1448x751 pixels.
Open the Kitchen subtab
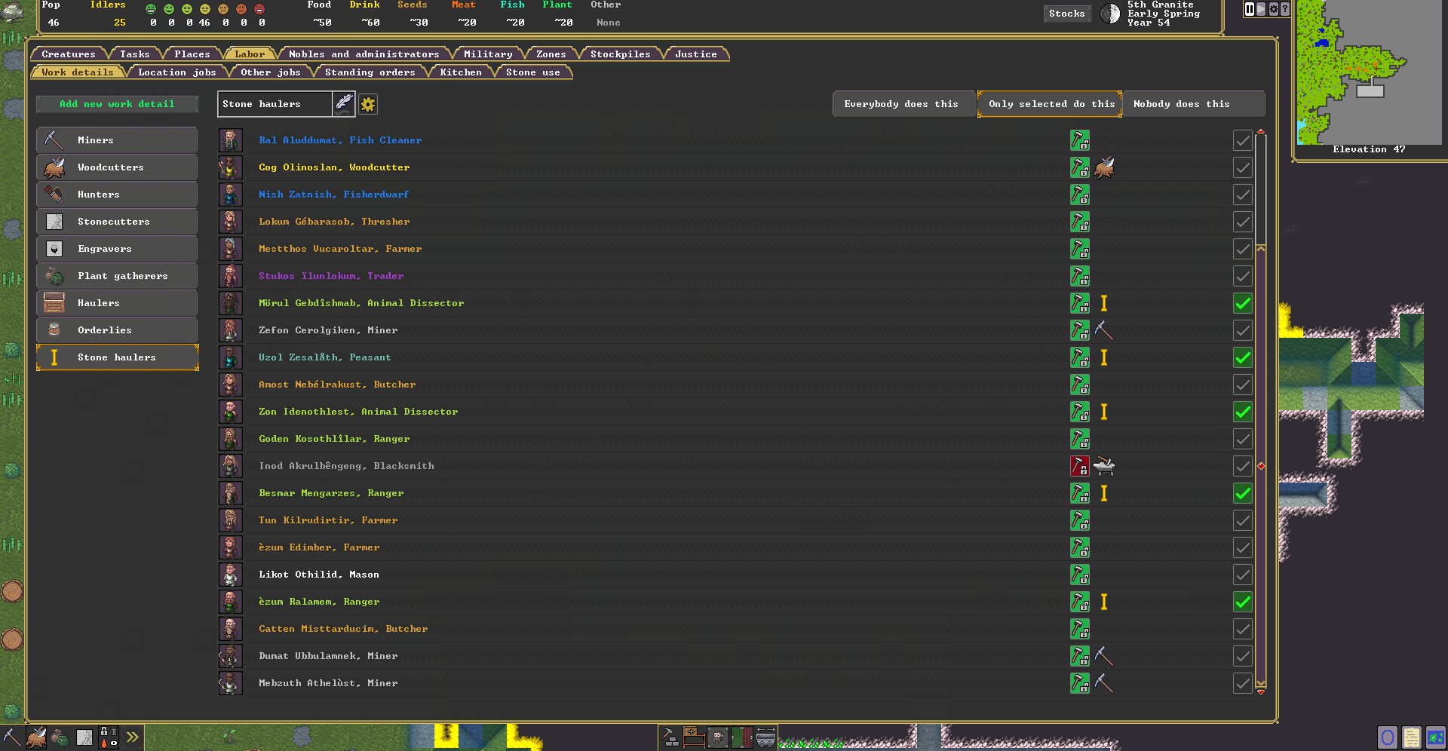[461, 72]
